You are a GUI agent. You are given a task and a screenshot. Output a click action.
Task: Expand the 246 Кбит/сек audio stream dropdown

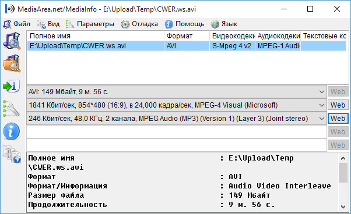click(x=322, y=119)
